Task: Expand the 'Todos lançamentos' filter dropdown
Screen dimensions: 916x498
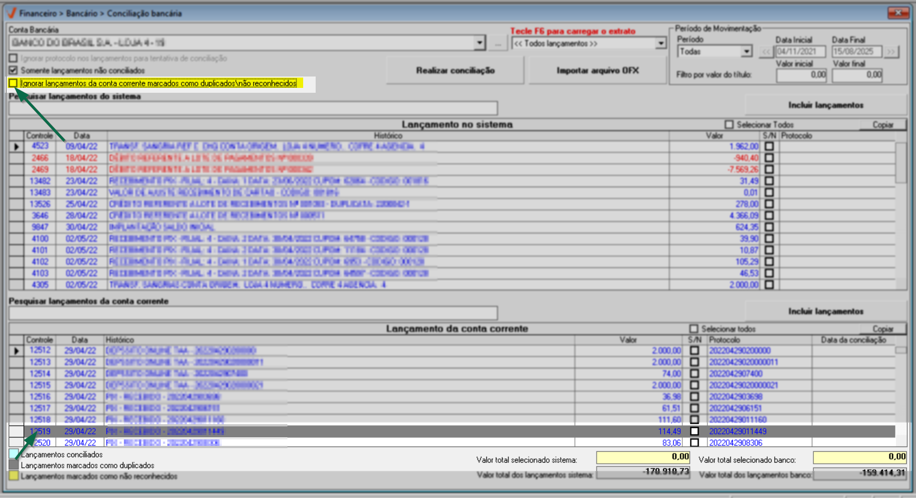Action: pyautogui.click(x=661, y=43)
